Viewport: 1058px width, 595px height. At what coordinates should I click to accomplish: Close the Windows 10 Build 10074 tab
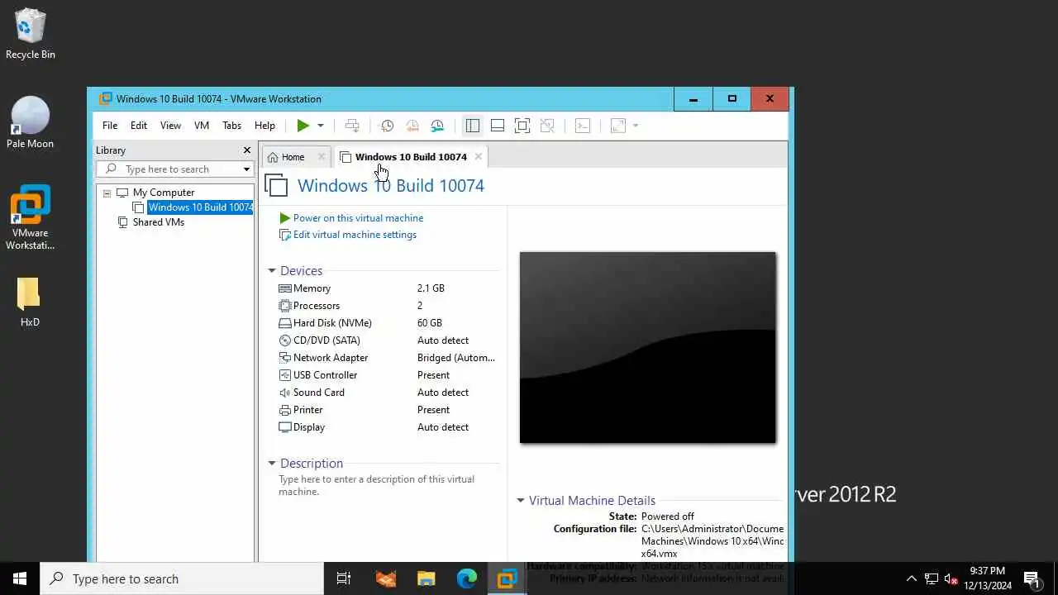(x=479, y=157)
